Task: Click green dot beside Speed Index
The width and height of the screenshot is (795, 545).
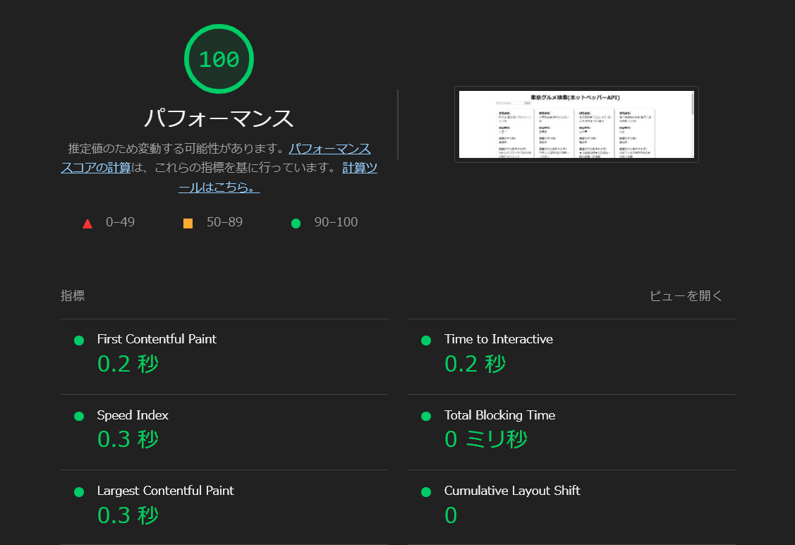Action: point(79,416)
